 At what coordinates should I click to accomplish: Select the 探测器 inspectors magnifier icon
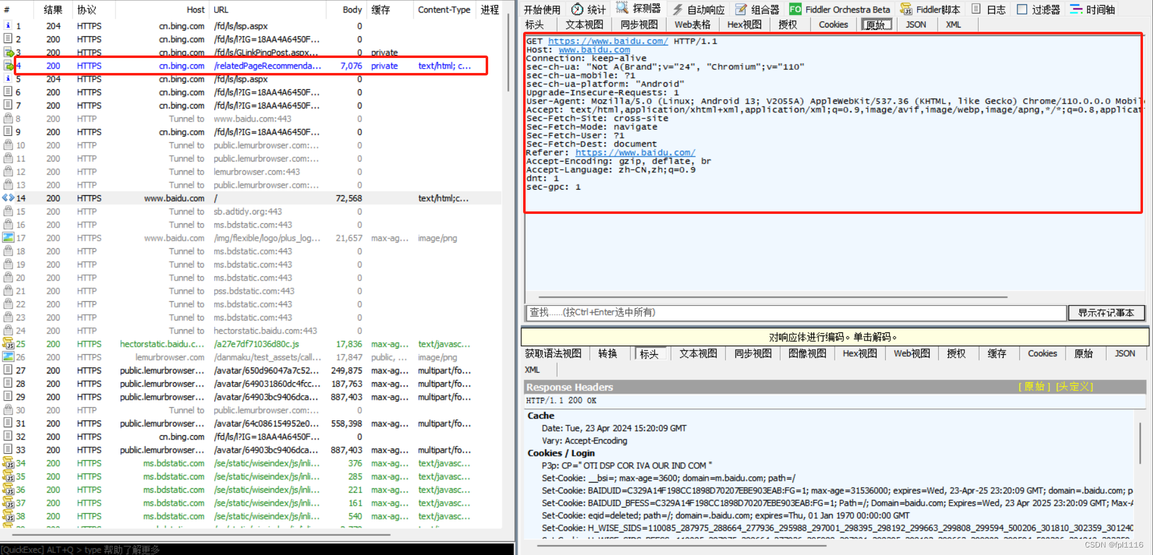coord(622,8)
